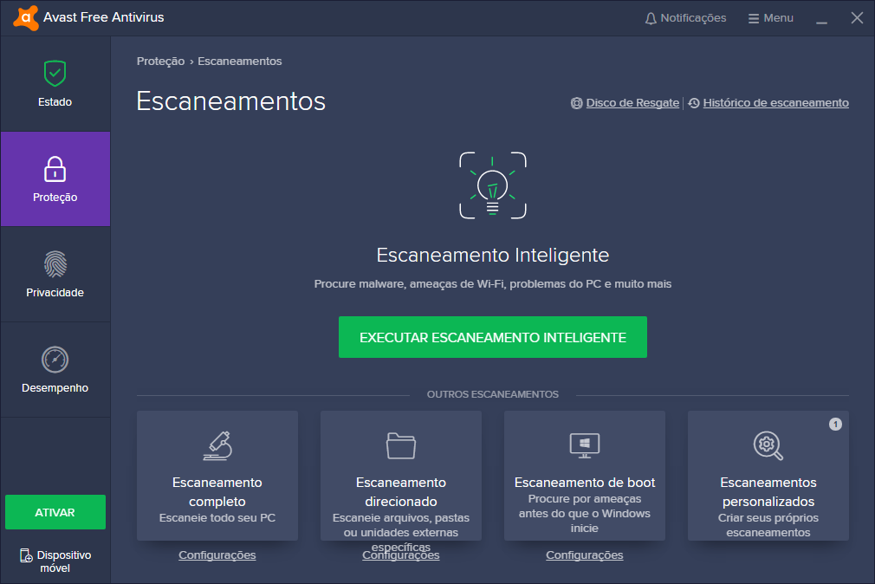Select the Escaneamento completo card title

click(217, 492)
